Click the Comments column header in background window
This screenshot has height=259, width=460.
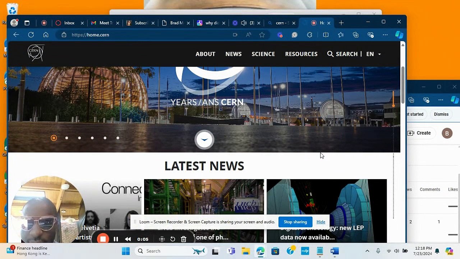coord(430,190)
